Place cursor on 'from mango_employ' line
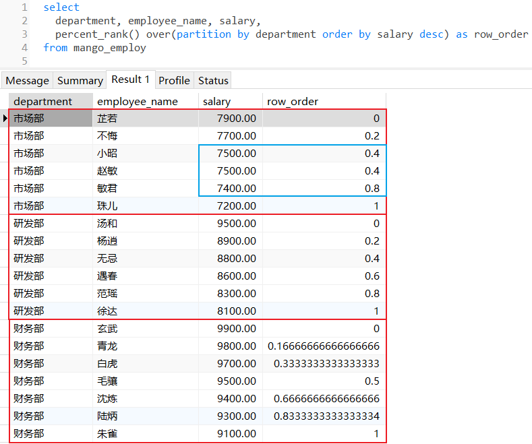This screenshot has height=444, width=532. [x=94, y=48]
